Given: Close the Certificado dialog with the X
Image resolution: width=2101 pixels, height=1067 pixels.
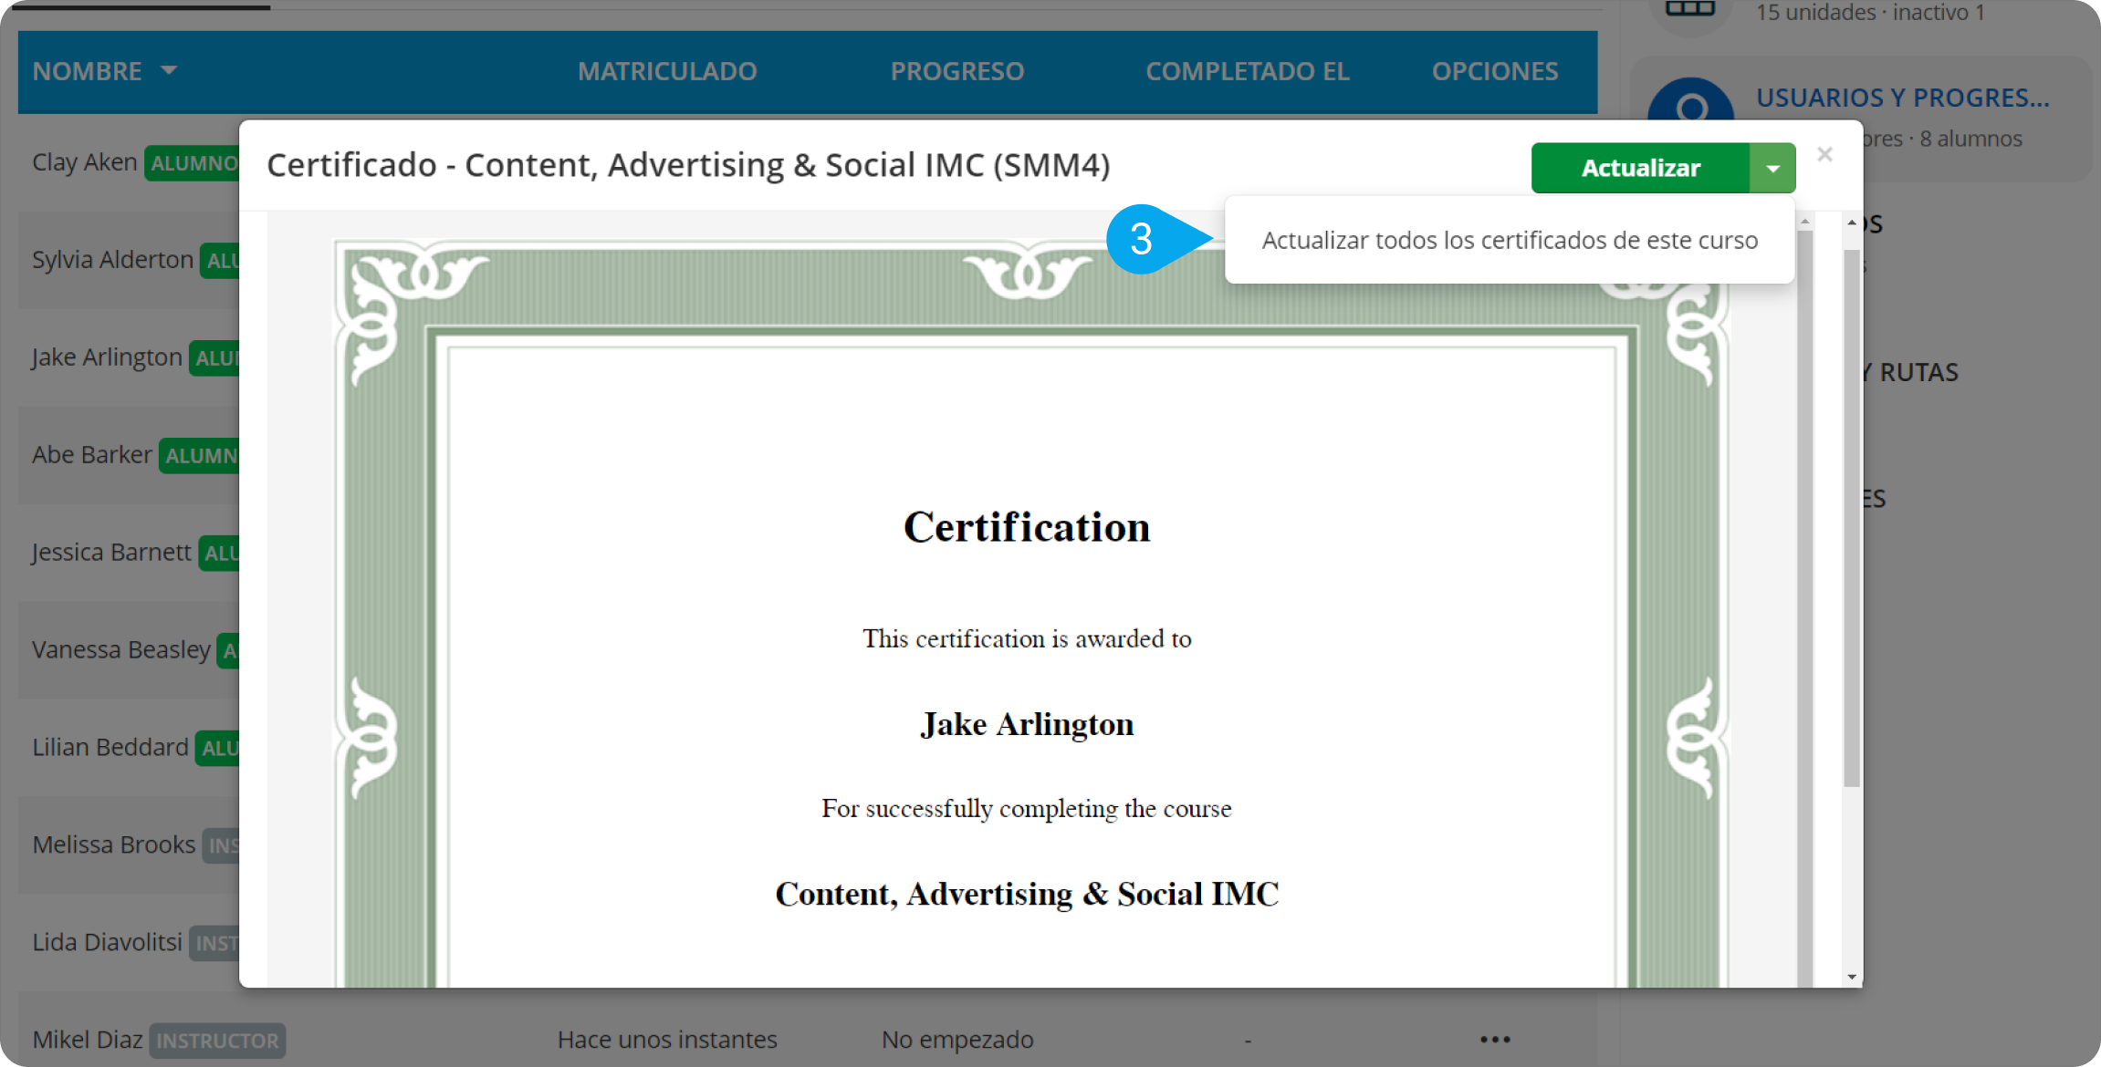Looking at the screenshot, I should (x=1824, y=154).
